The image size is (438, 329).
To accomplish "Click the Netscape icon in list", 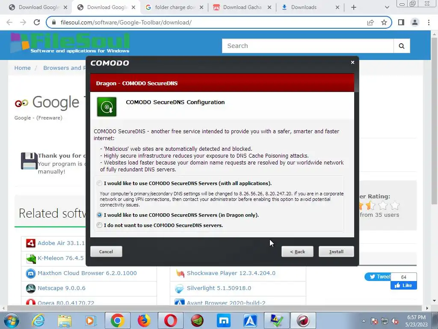I will (x=31, y=288).
